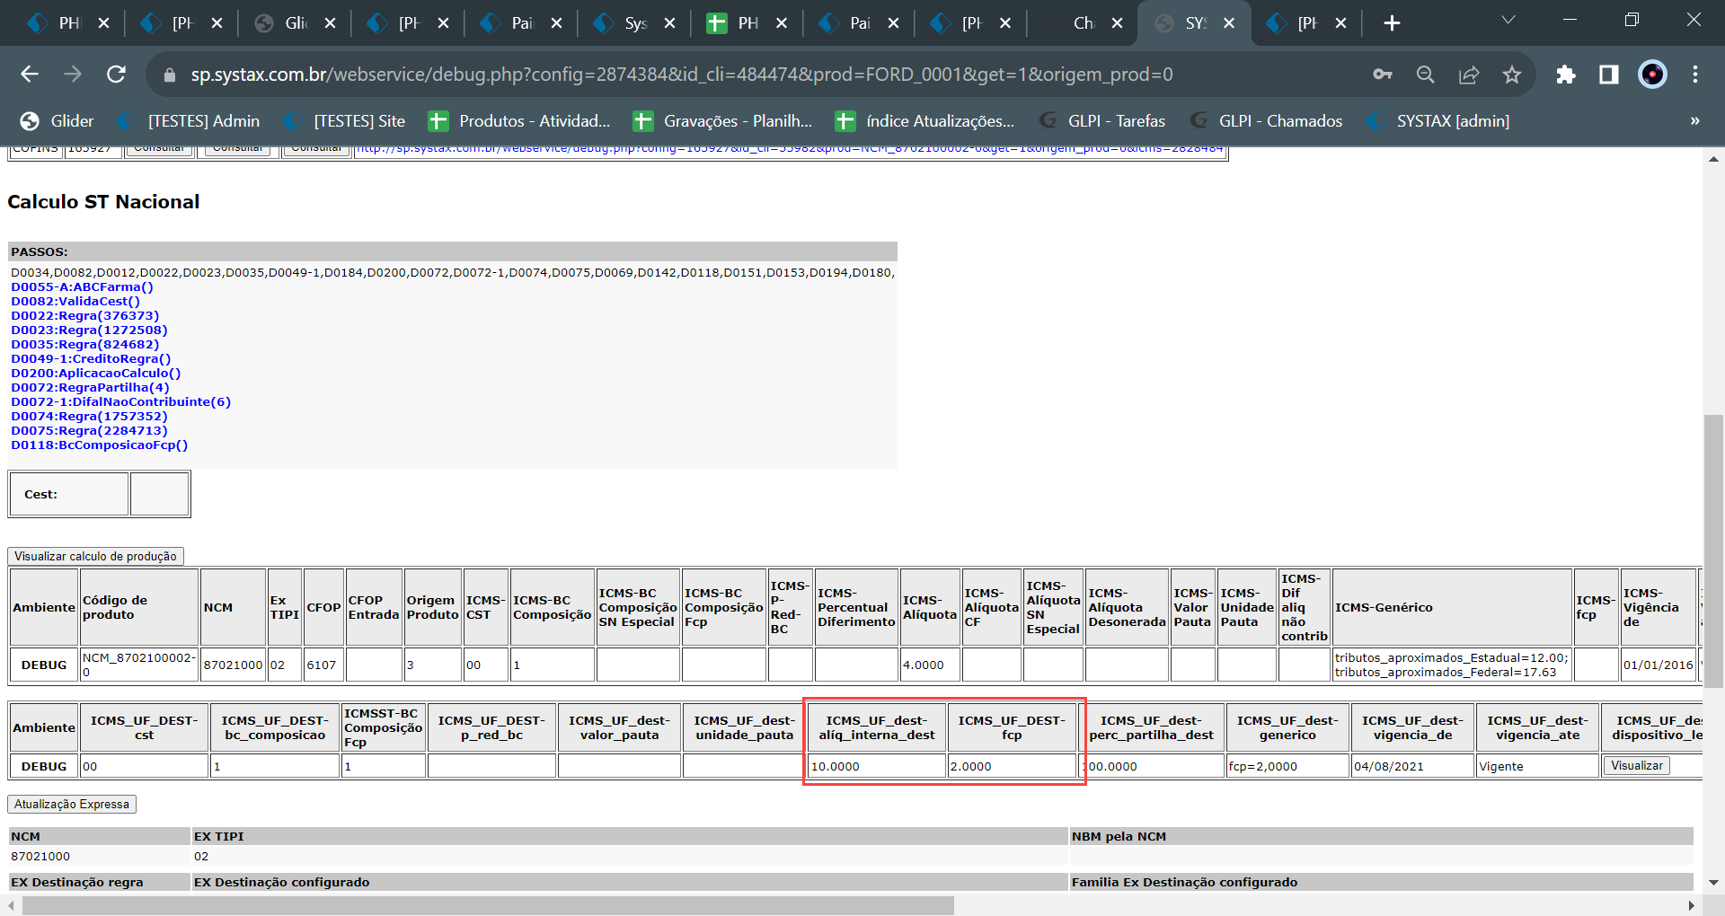Close the Gli tab

click(x=330, y=23)
